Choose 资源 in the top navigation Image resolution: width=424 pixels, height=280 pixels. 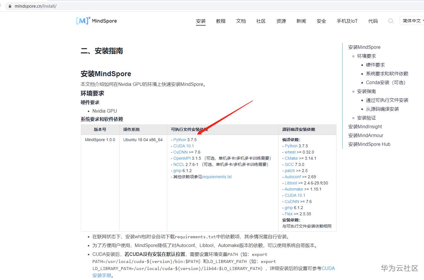click(x=281, y=21)
